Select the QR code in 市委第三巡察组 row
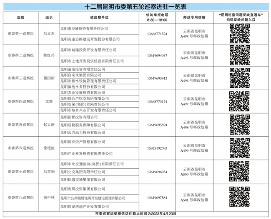The width and height of the screenshot is (271, 219). (x=240, y=78)
